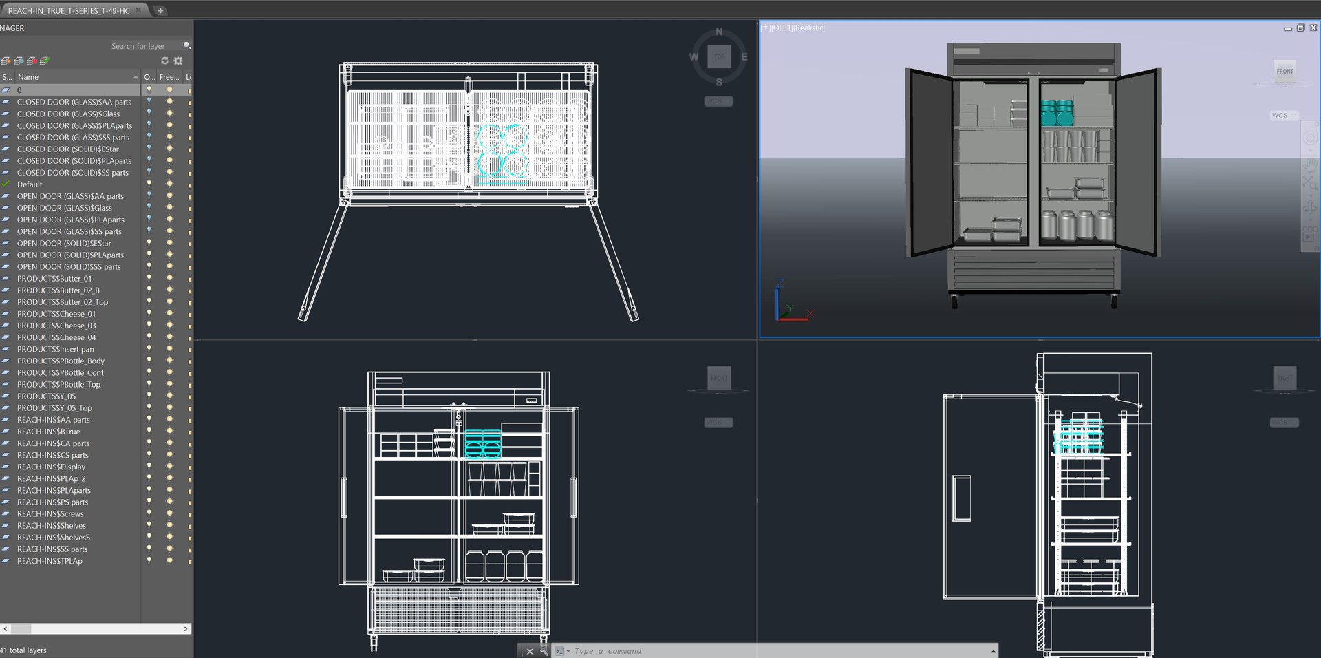The height and width of the screenshot is (658, 1321).
Task: Sort layers by the Name column header
Action: pos(77,77)
